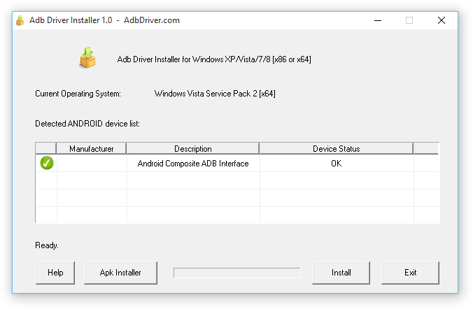Image resolution: width=473 pixels, height=309 pixels.
Task: Sort by the Manufacturer column header
Action: pos(92,148)
